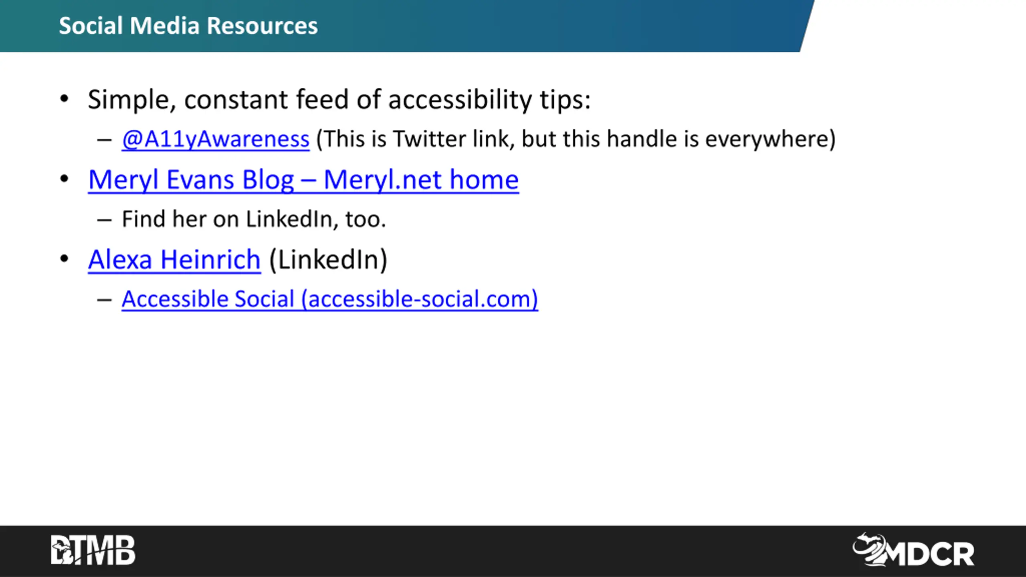Visit the Accessible Social website link
This screenshot has width=1026, height=577.
329,299
